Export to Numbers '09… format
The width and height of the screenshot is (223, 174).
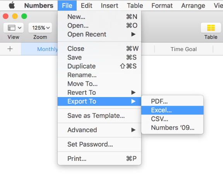[172, 128]
